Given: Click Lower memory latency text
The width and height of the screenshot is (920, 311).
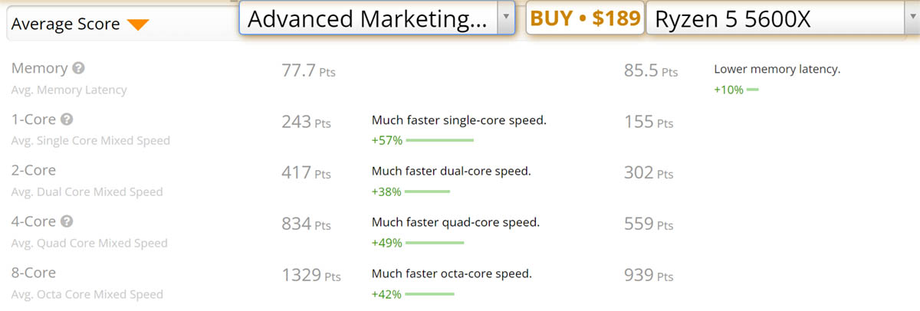Looking at the screenshot, I should pyautogui.click(x=777, y=69).
